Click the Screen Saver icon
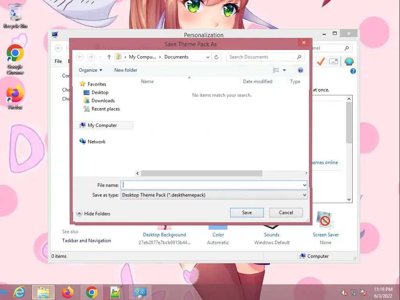Viewport: 400px width, 300px height. [325, 220]
